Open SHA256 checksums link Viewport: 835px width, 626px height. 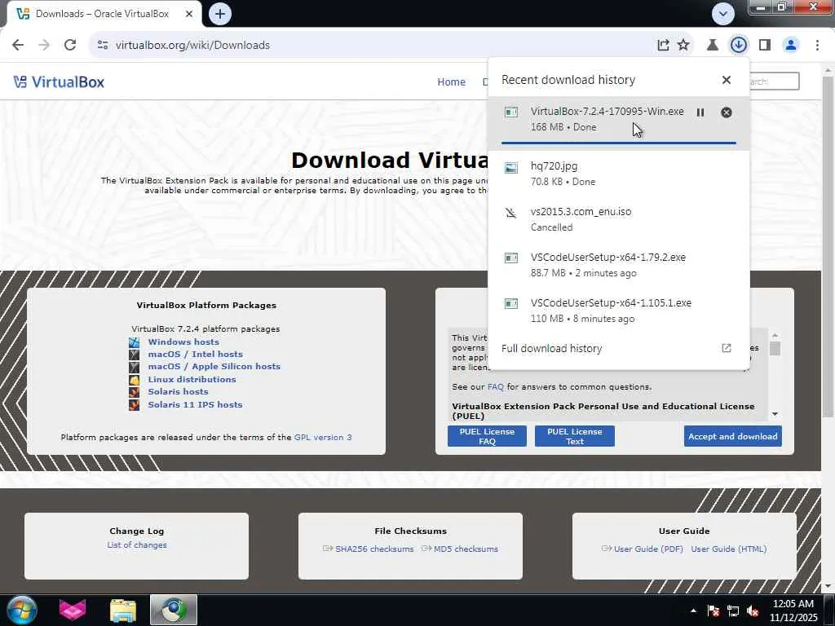(373, 549)
